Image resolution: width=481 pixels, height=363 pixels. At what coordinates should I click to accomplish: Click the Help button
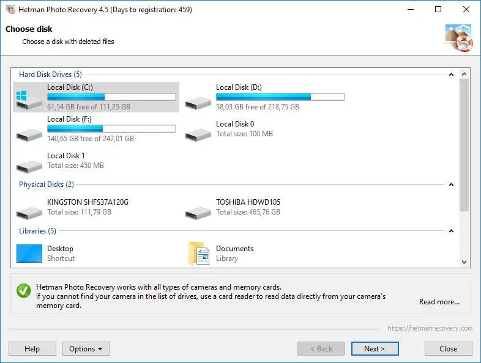click(32, 348)
